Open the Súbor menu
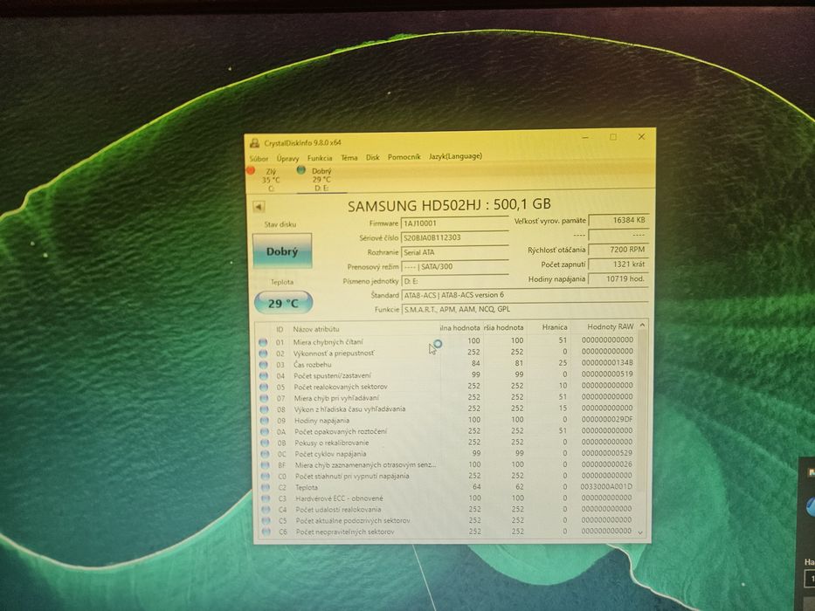This screenshot has width=815, height=611. [x=259, y=159]
